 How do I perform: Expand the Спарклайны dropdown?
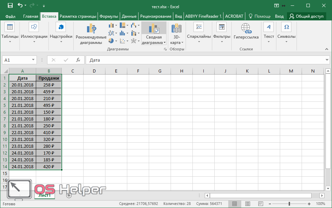point(199,42)
